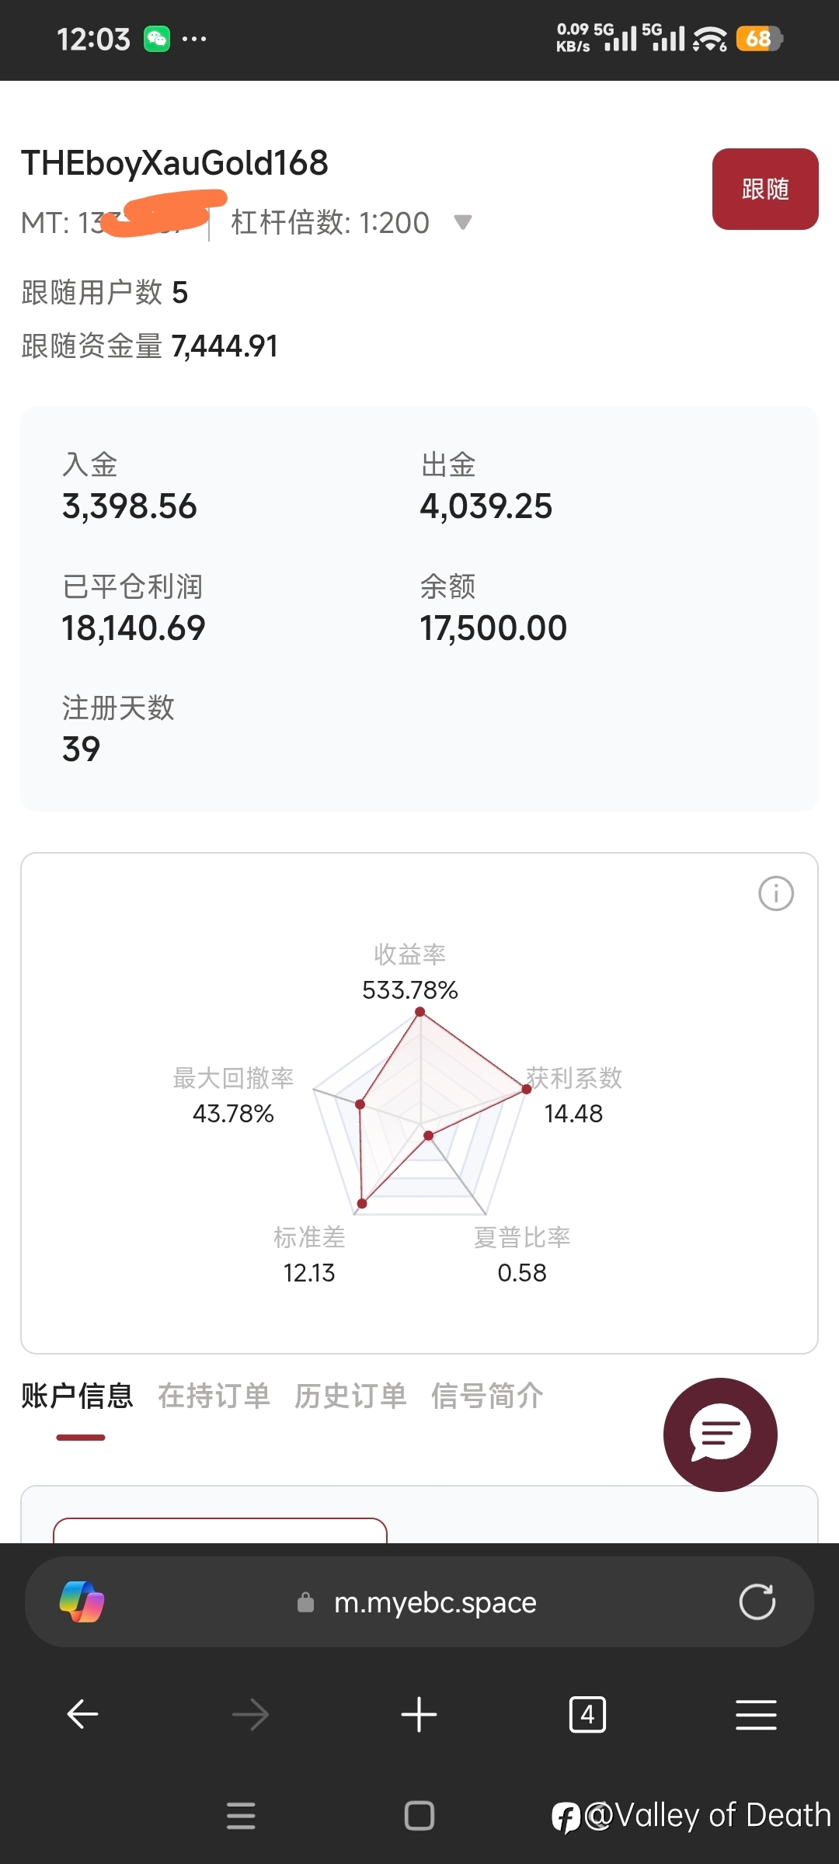Select the 账户信息 tab
The height and width of the screenshot is (1864, 839).
(x=77, y=1396)
